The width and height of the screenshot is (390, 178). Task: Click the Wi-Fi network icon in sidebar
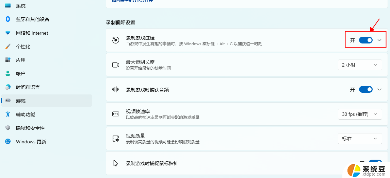click(x=8, y=33)
